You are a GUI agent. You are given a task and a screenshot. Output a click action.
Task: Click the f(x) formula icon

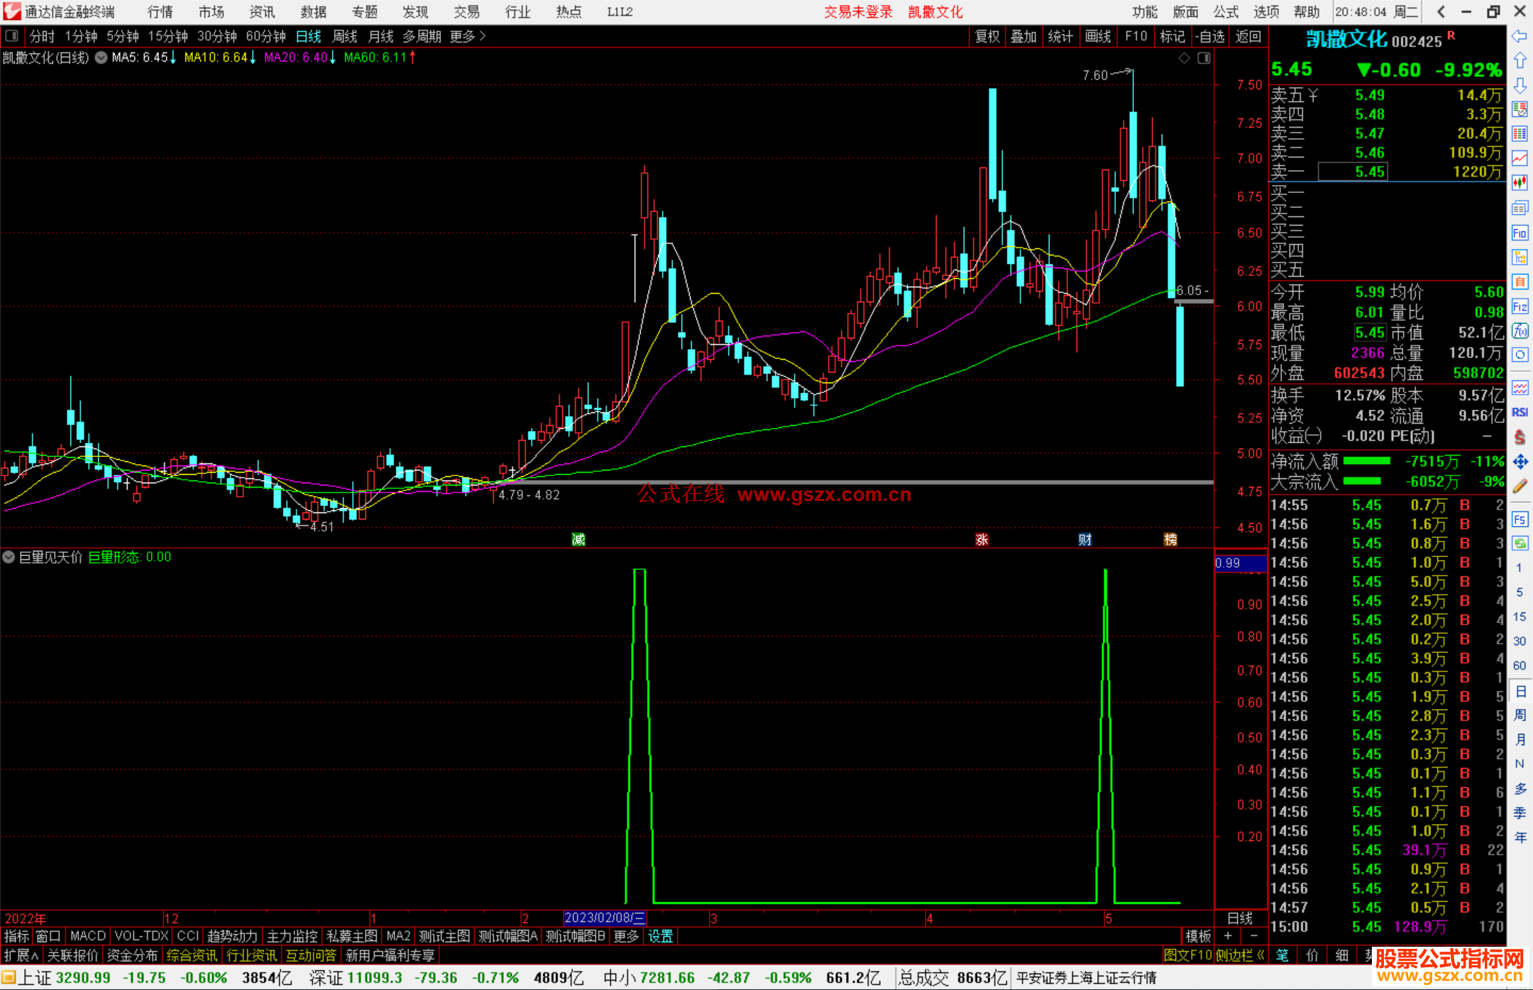pos(1520,331)
